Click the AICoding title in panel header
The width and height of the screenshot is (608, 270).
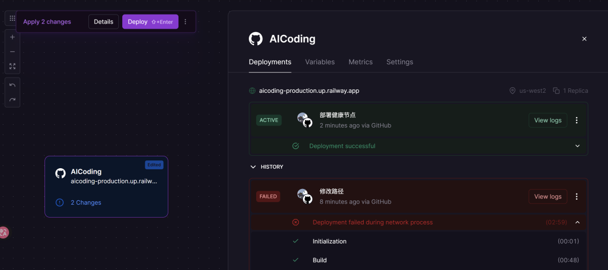292,39
